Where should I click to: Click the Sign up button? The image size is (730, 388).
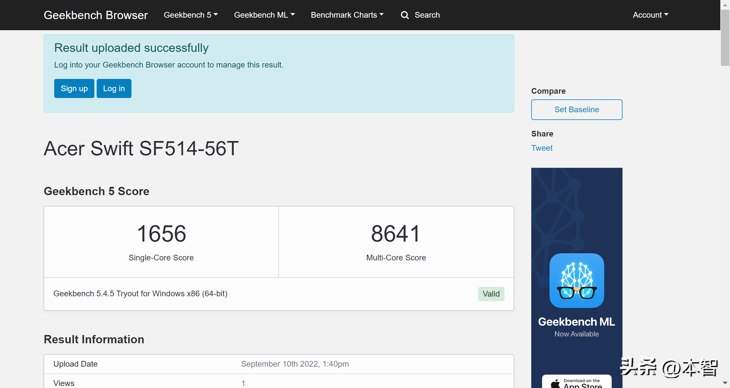[x=74, y=88]
